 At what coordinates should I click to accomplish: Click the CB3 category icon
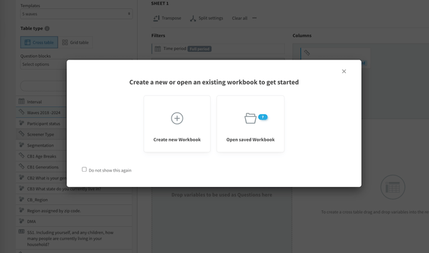(x=21, y=188)
